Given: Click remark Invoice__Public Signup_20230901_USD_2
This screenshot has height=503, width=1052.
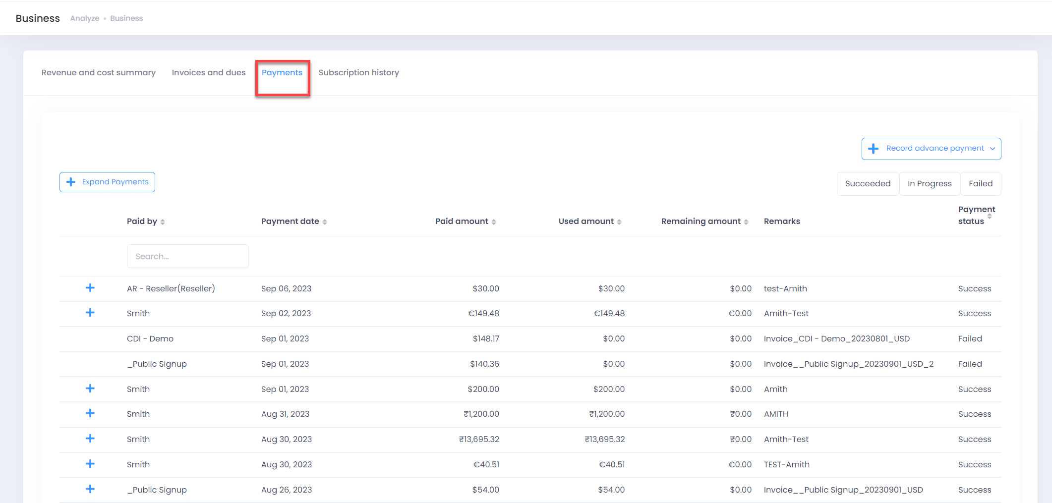Looking at the screenshot, I should (849, 364).
